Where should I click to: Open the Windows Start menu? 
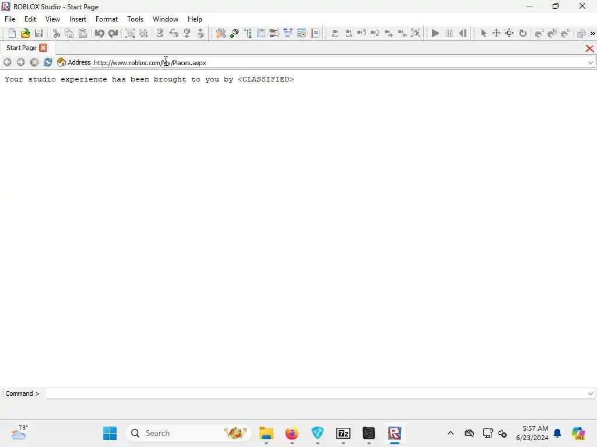[110, 433]
